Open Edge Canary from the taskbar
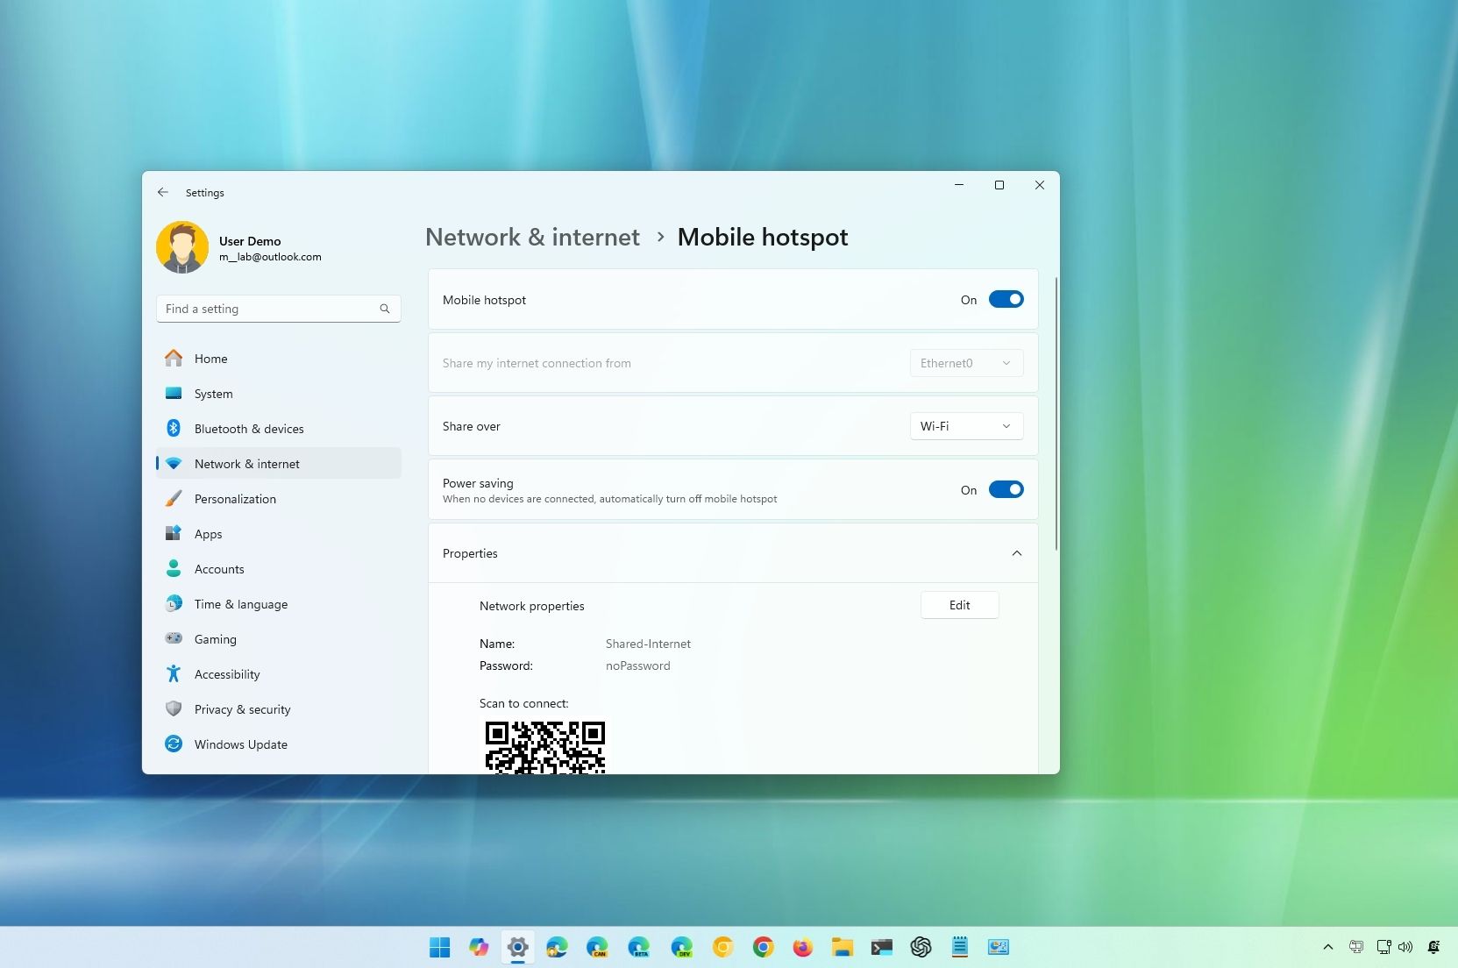 pyautogui.click(x=597, y=947)
